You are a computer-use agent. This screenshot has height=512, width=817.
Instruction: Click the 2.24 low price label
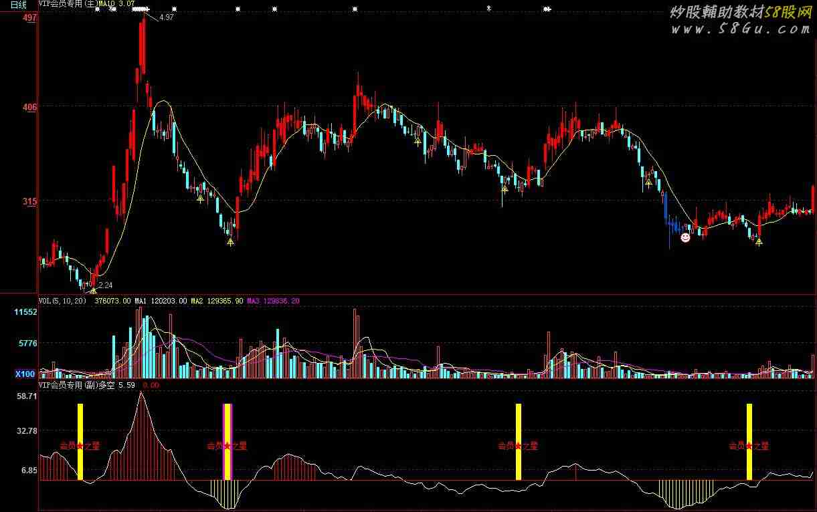click(x=105, y=285)
